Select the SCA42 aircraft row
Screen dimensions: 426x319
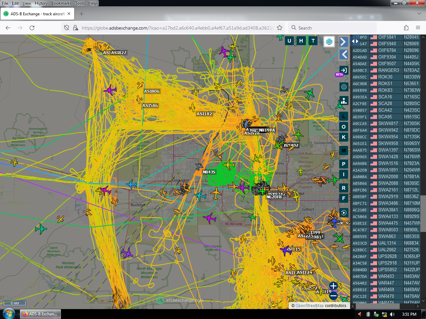pyautogui.click(x=386, y=110)
